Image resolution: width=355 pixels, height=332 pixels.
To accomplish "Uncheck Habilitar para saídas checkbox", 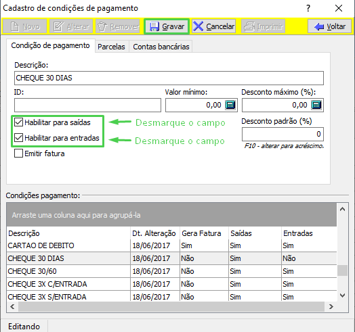I will pos(18,122).
